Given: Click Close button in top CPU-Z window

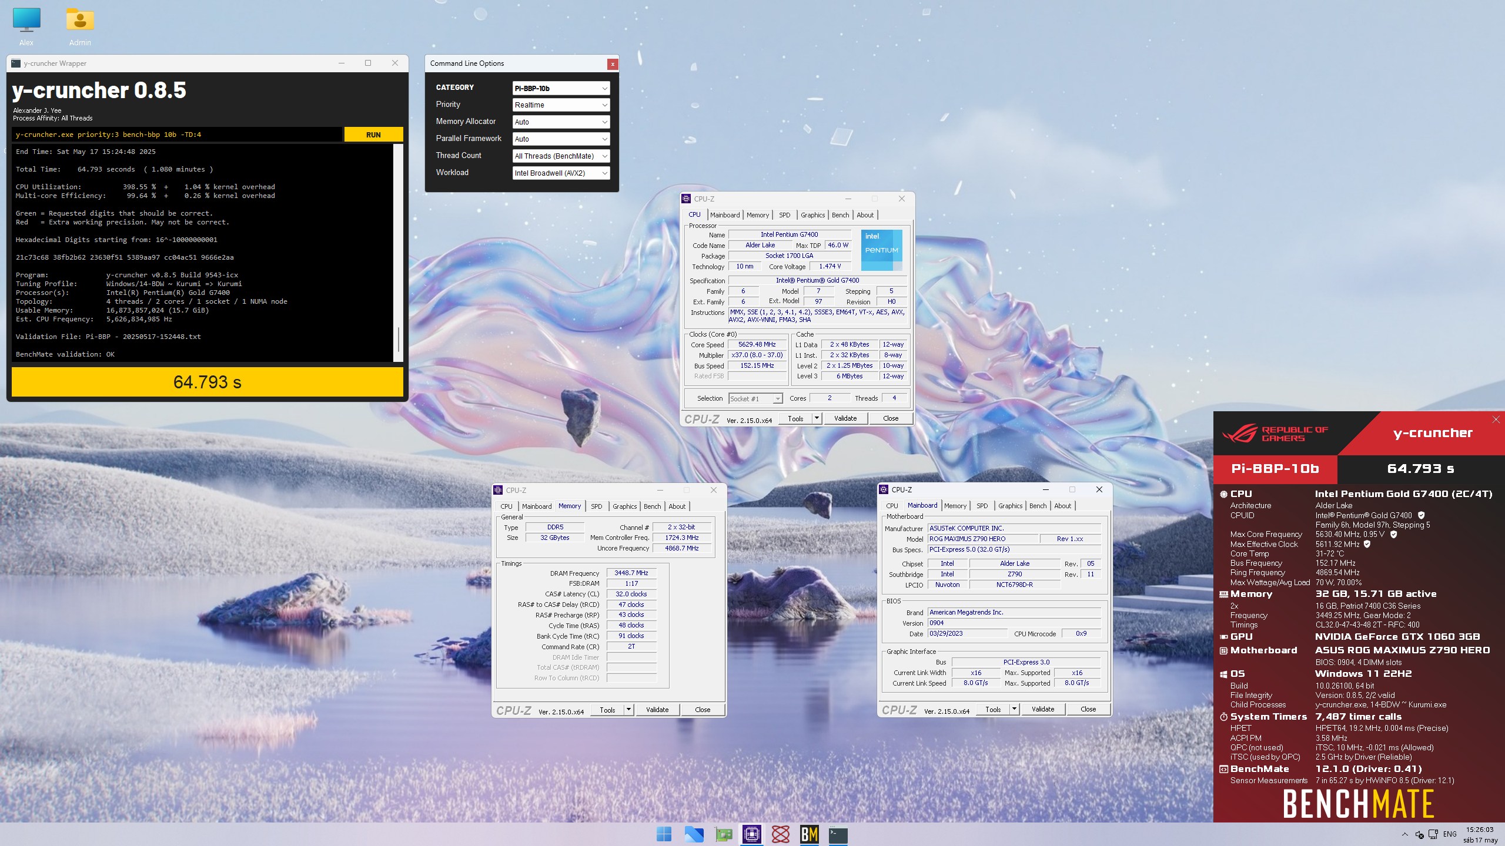Looking at the screenshot, I should click(891, 418).
